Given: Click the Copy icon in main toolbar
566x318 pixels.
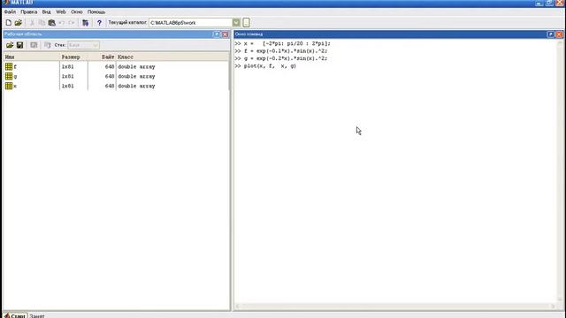Looking at the screenshot, I should pos(42,23).
